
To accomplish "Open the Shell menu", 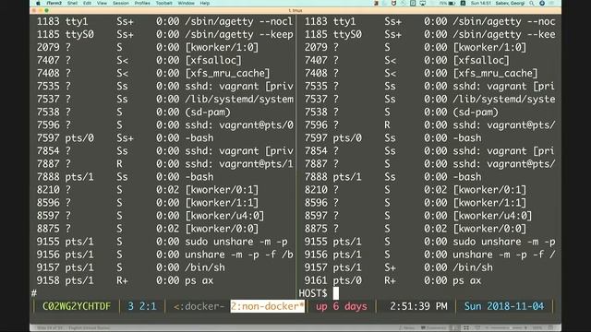I will [x=72, y=3].
